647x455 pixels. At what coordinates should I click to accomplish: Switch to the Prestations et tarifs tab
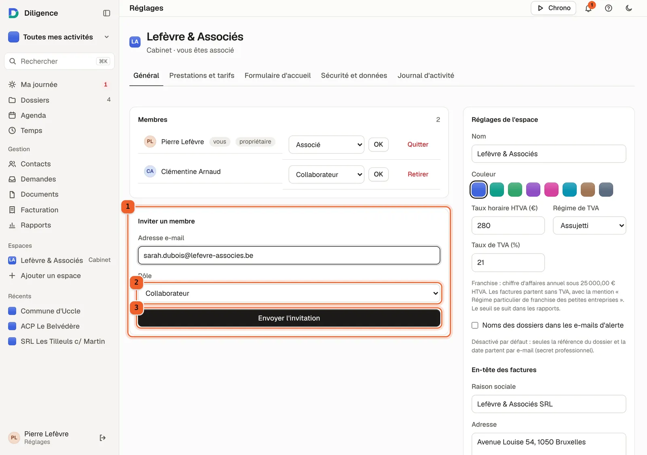click(202, 76)
